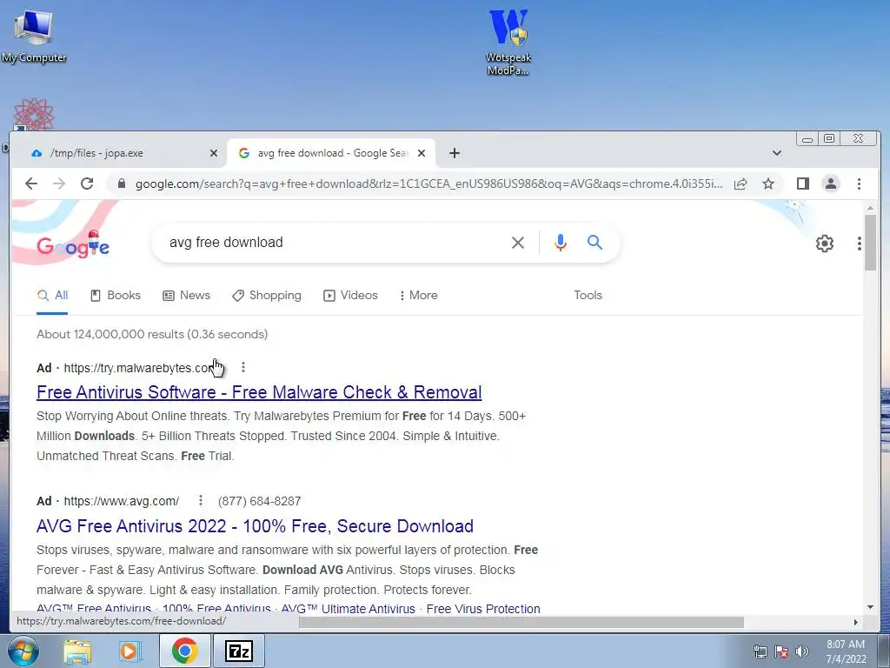Click the network tray icon
The width and height of the screenshot is (890, 668).
tap(760, 651)
